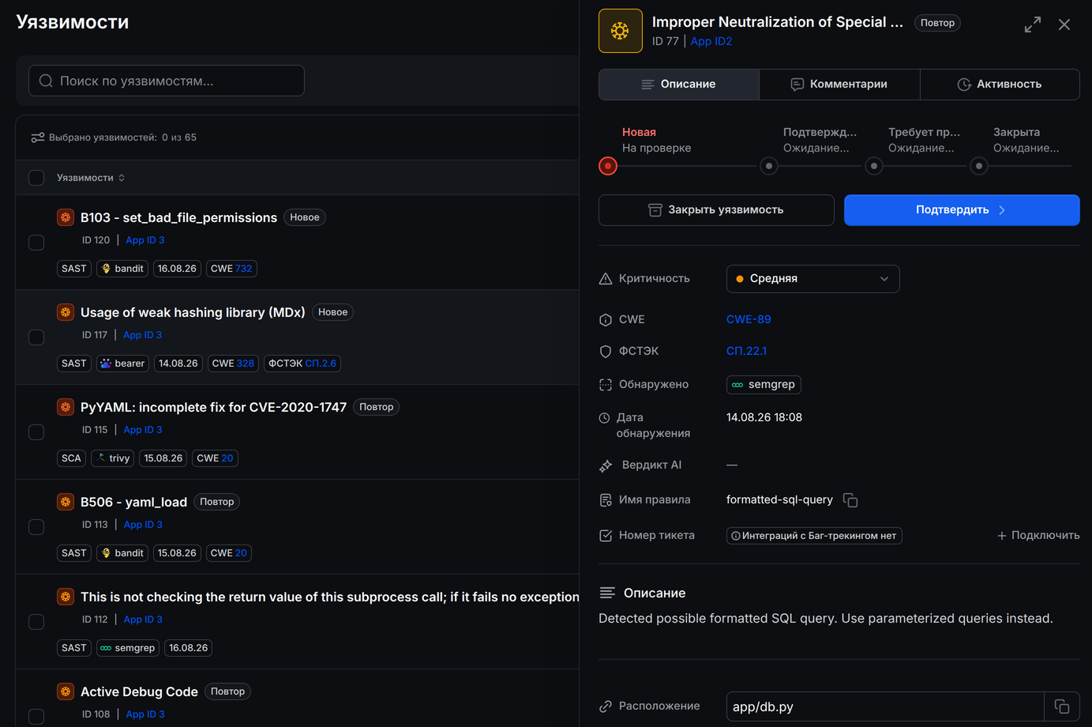Click the severity icon of Usage of weak hashing library
This screenshot has height=727, width=1092.
click(x=66, y=312)
